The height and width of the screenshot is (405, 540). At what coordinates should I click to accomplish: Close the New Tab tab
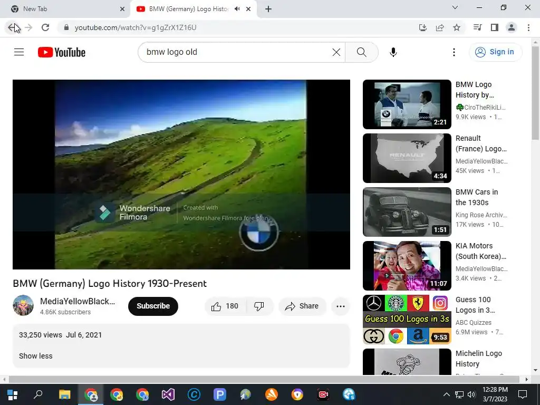click(122, 9)
